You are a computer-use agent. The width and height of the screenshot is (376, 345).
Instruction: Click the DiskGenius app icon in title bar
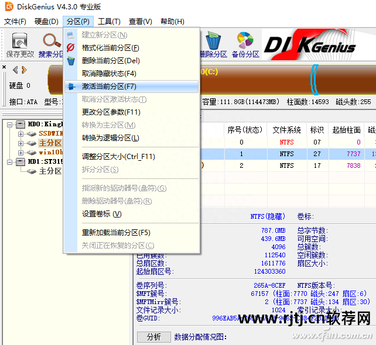[x=9, y=6]
